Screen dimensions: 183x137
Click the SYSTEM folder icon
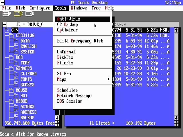[x=16, y=52]
